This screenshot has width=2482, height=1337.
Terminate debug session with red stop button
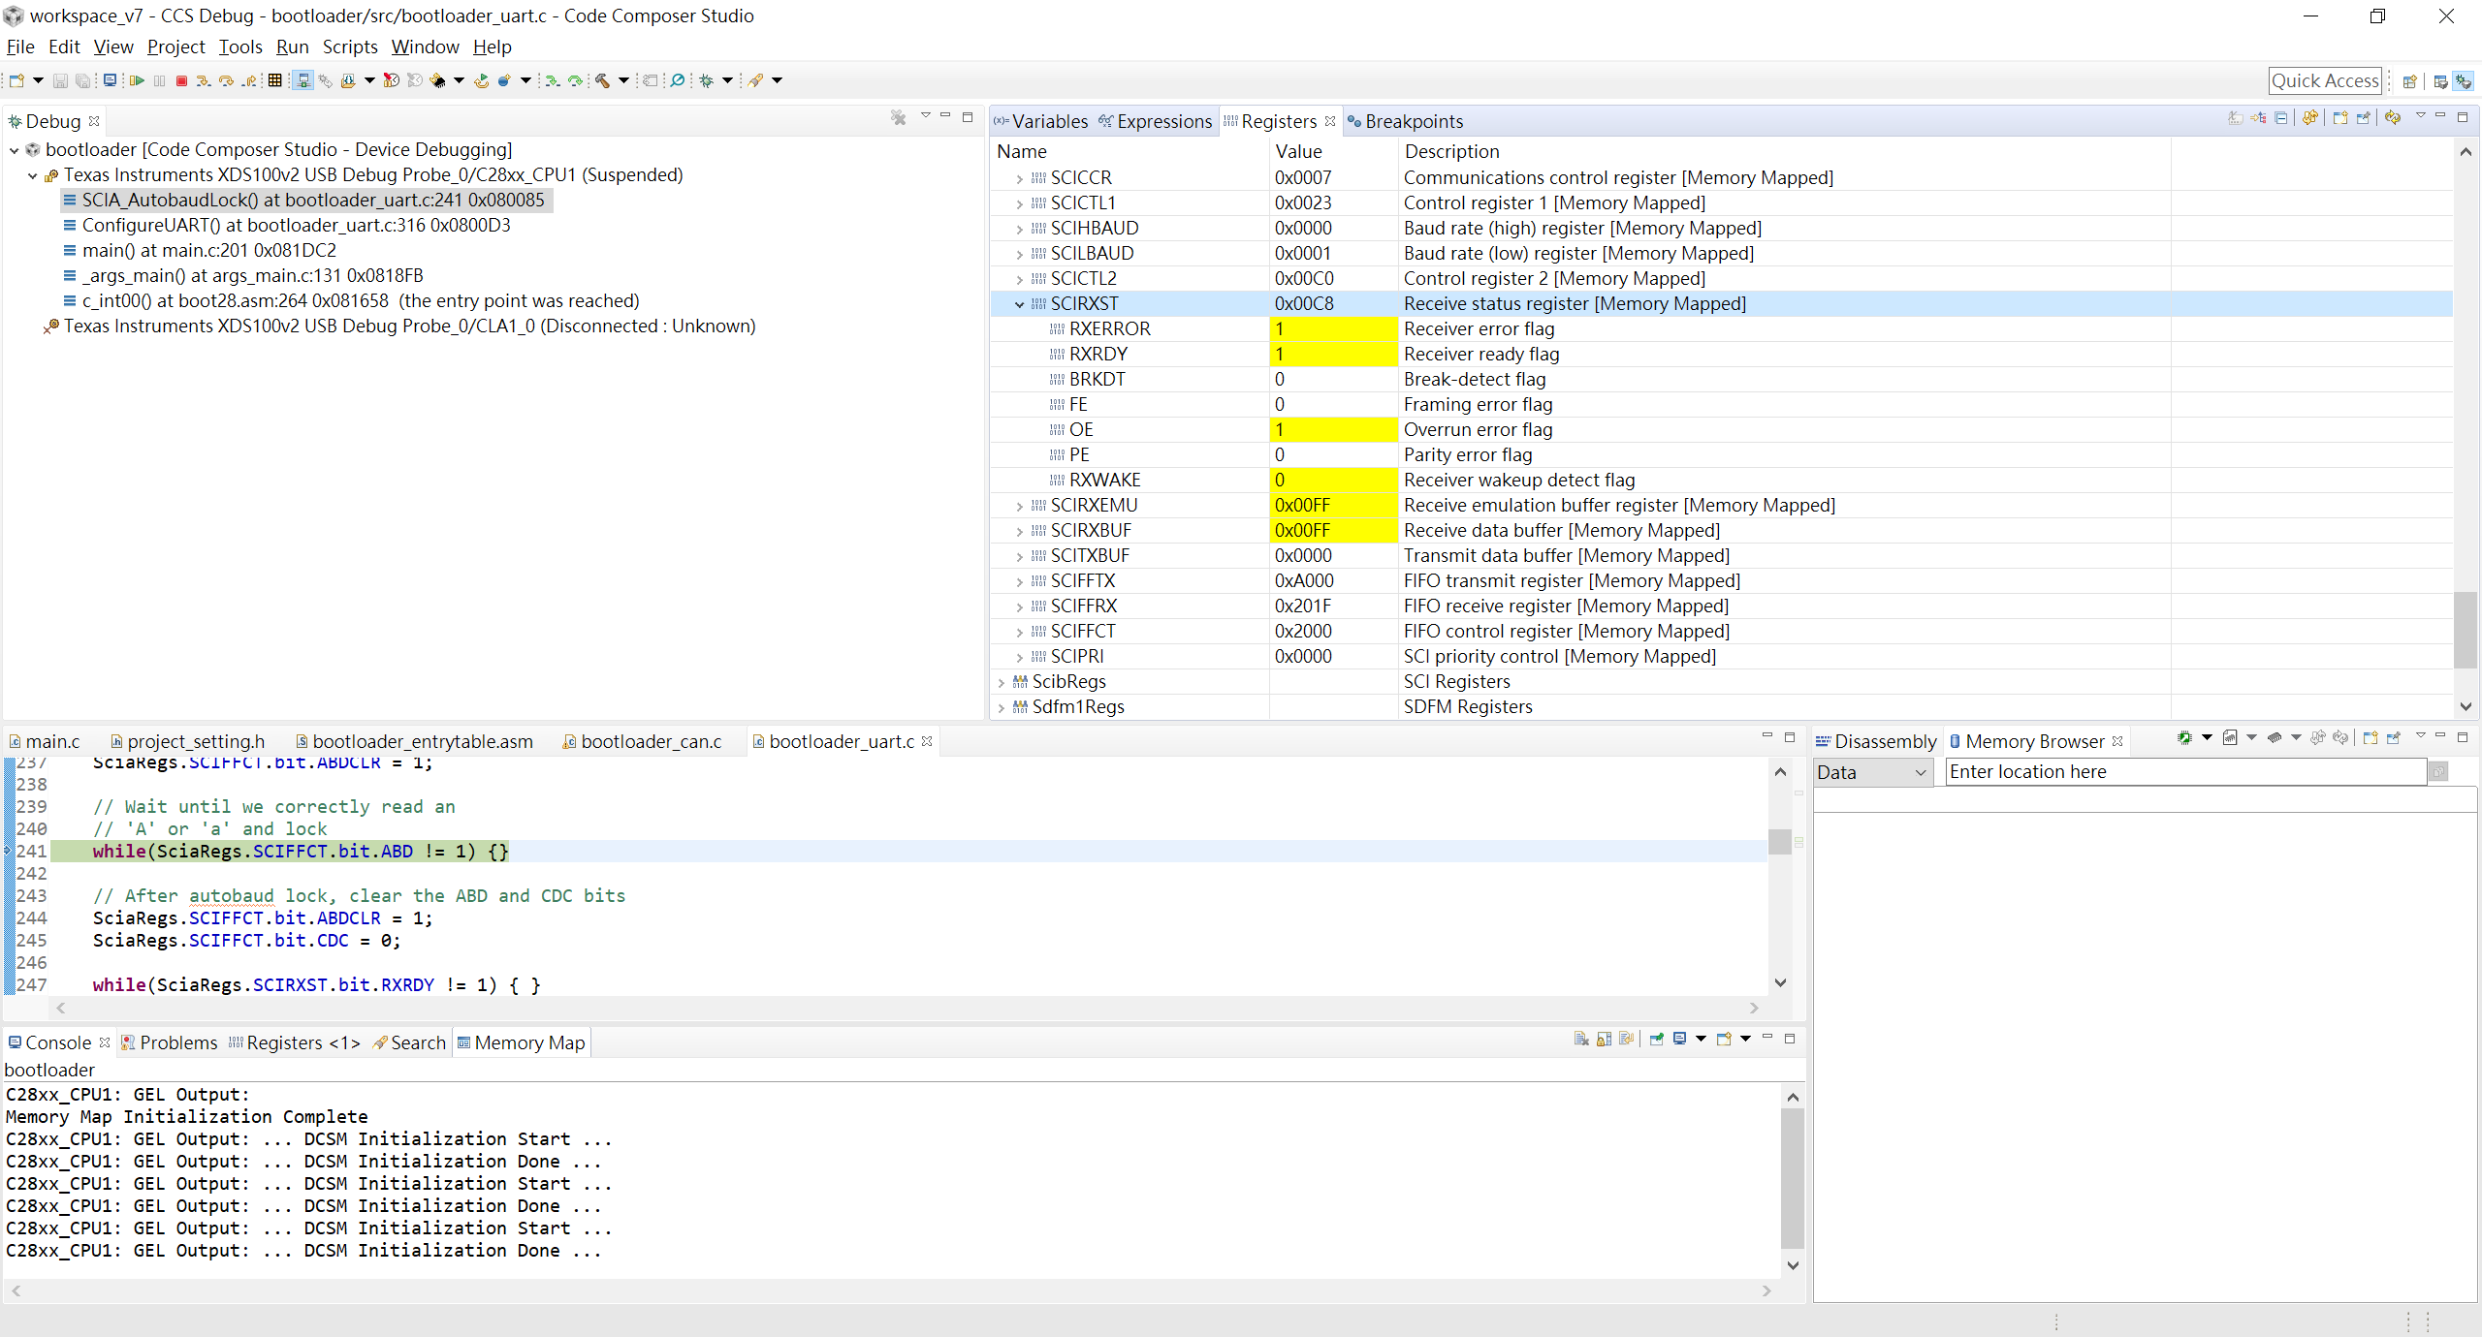pos(181,80)
